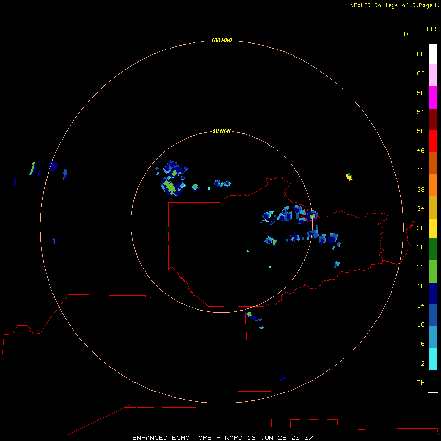Screen dimensions: 441x441
Task: Click the small navy echo near the bottom of the 100 NMI ring
Action: tap(283, 379)
